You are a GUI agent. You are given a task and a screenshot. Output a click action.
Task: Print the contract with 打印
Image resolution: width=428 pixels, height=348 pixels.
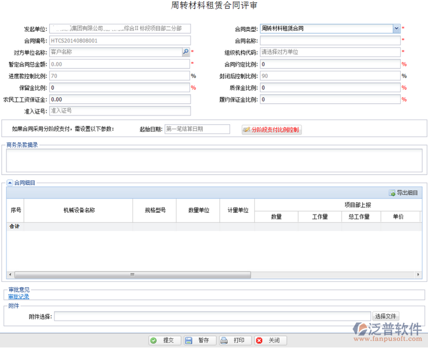tap(235, 340)
